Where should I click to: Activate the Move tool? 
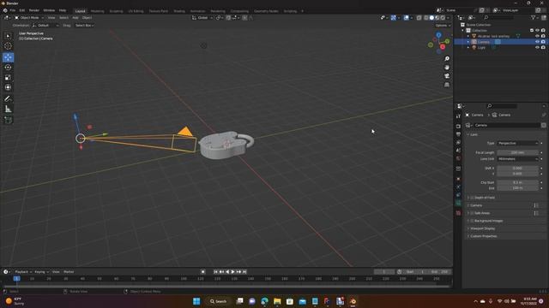click(x=8, y=57)
